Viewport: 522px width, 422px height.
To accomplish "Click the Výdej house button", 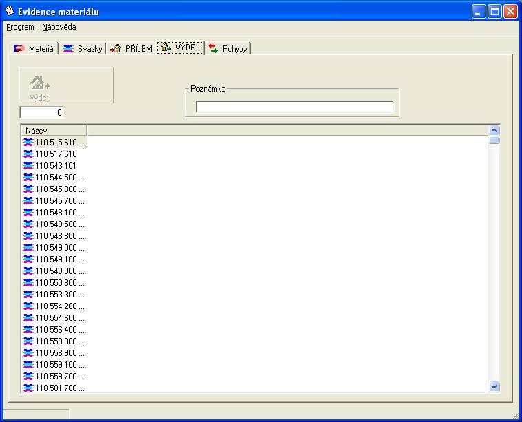I will pos(66,85).
